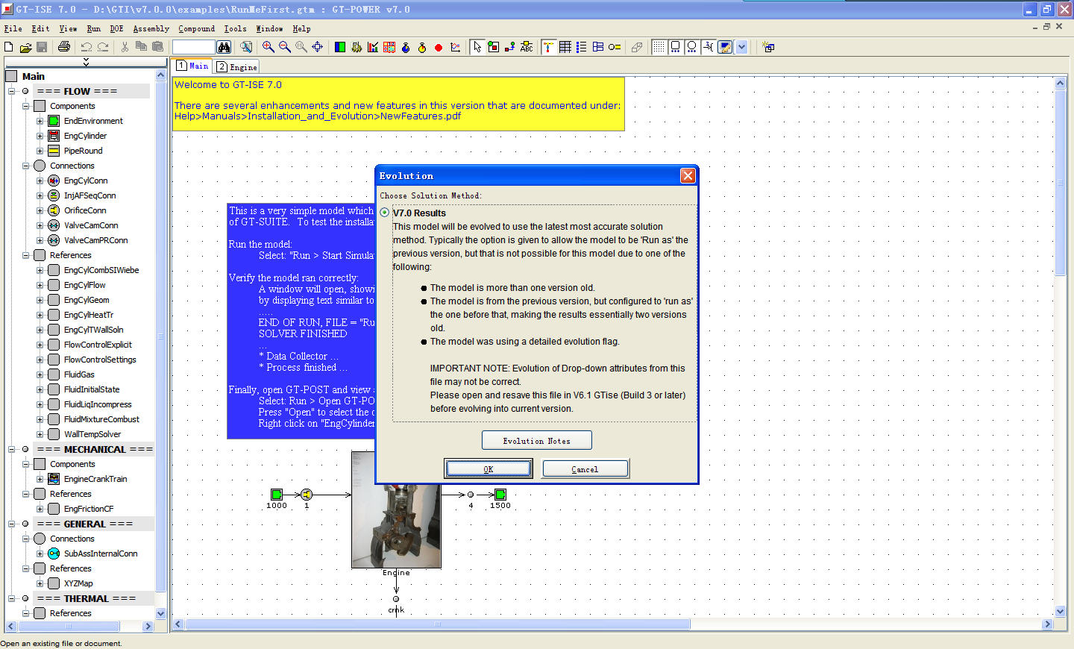Click the create link connection icon
The image size is (1074, 649).
(510, 47)
